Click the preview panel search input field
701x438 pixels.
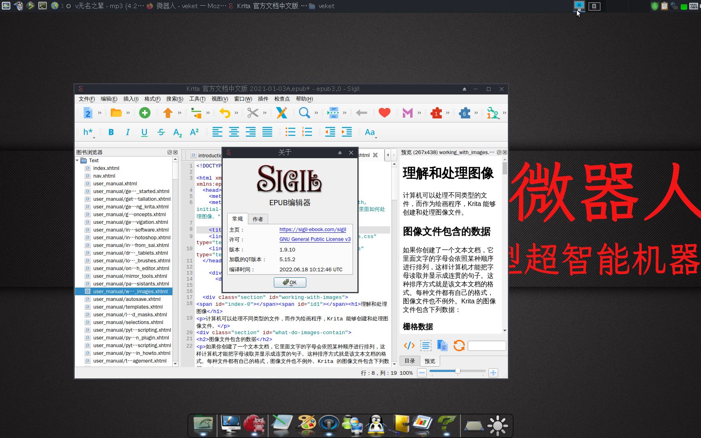click(487, 346)
